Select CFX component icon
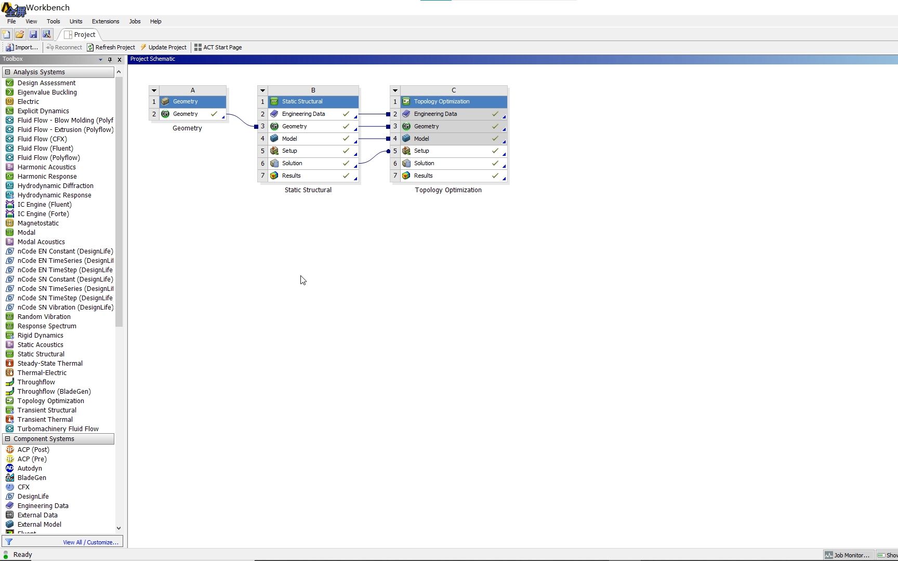 tap(9, 487)
